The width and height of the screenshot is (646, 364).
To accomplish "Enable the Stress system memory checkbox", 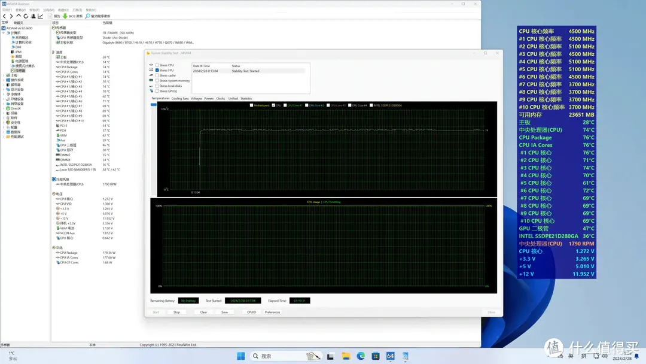I will [157, 80].
